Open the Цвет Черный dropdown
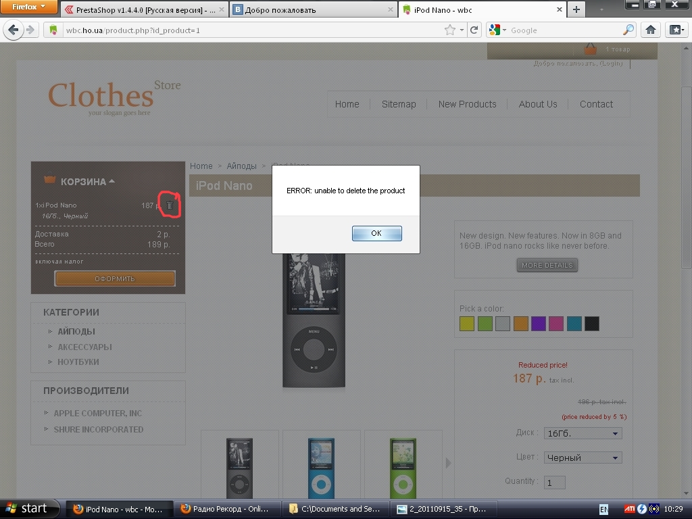This screenshot has width=692, height=519. click(583, 458)
